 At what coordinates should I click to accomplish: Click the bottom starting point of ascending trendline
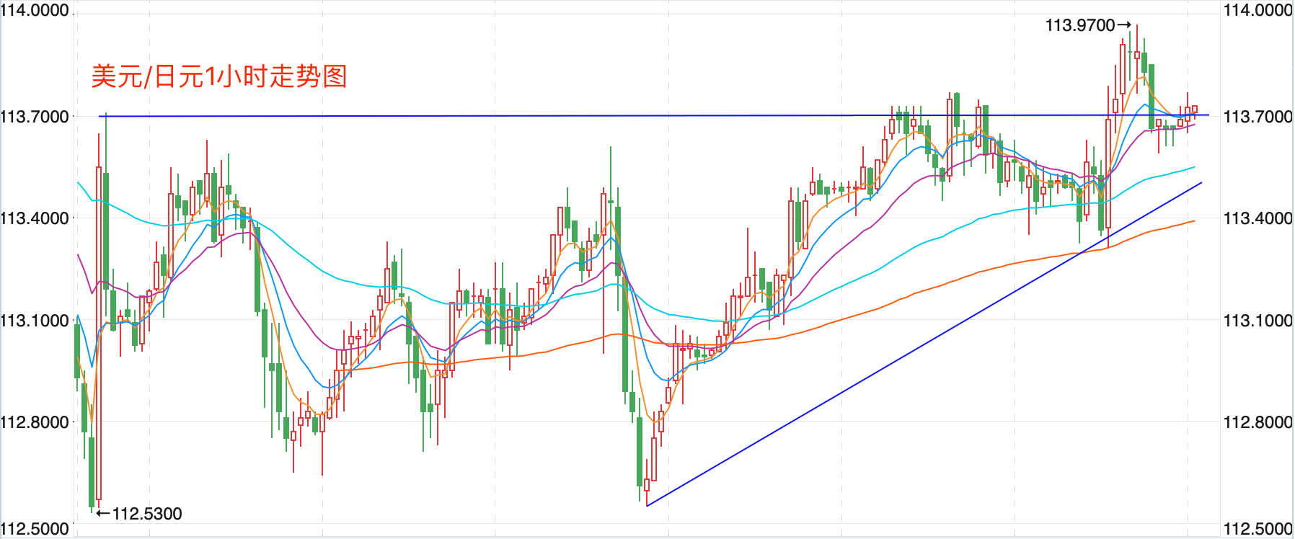click(647, 505)
